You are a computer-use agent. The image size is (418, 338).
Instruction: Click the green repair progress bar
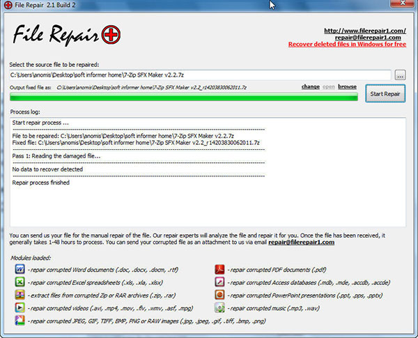184,97
